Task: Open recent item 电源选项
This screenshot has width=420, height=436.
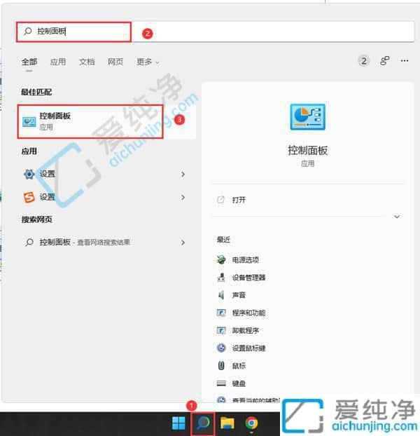Action: click(x=246, y=260)
